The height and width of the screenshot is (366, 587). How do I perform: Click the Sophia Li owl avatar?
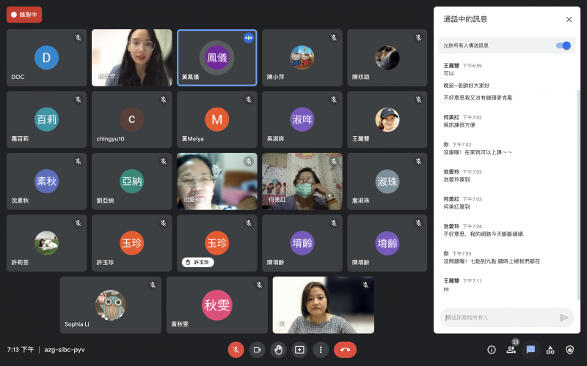click(x=111, y=305)
